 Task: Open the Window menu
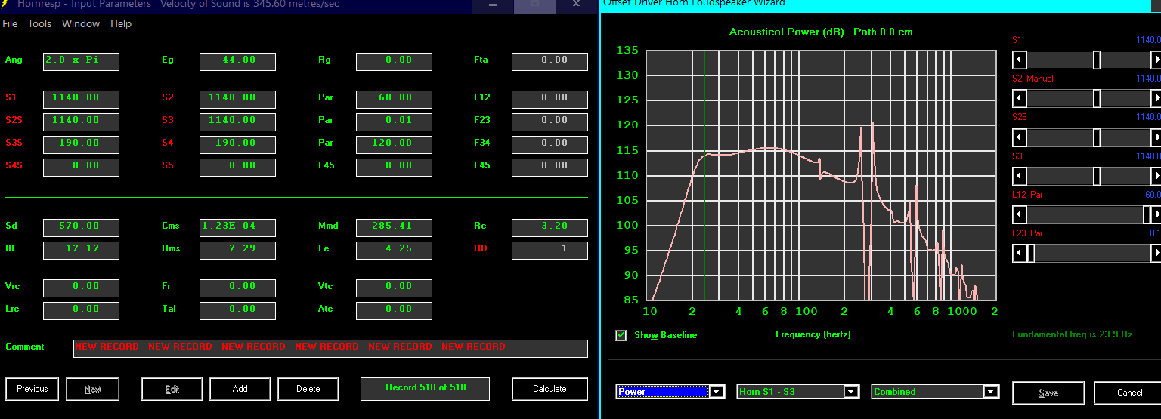(81, 23)
